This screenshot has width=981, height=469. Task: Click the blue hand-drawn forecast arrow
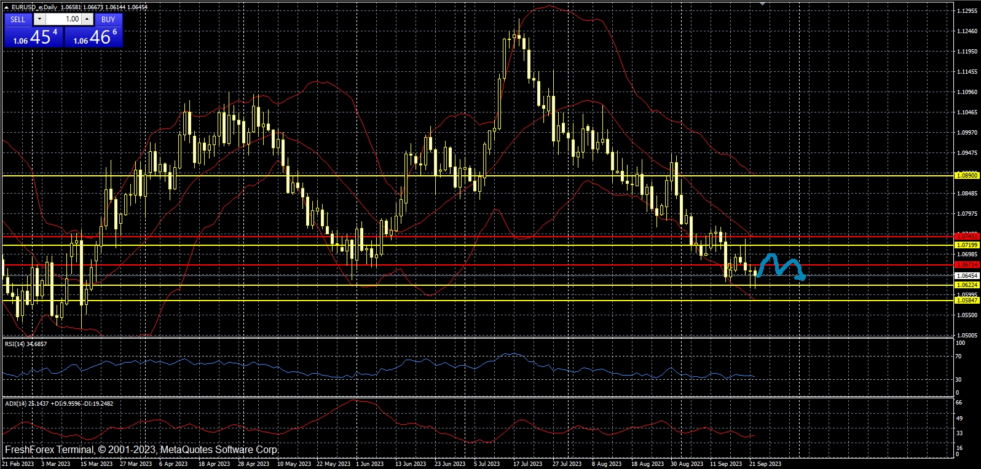(780, 265)
